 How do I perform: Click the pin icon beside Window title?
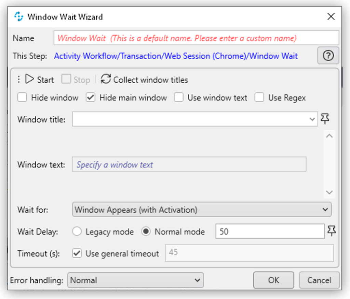click(x=325, y=119)
